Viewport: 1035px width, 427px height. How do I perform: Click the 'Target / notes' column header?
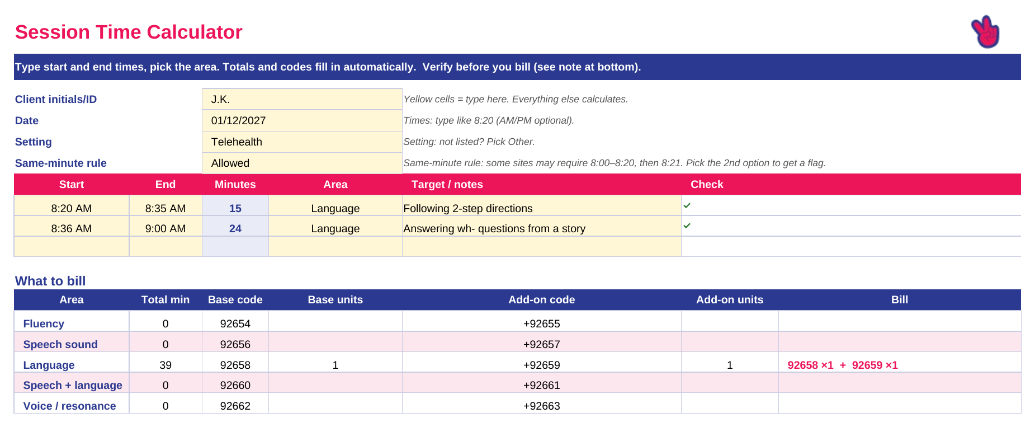[447, 184]
